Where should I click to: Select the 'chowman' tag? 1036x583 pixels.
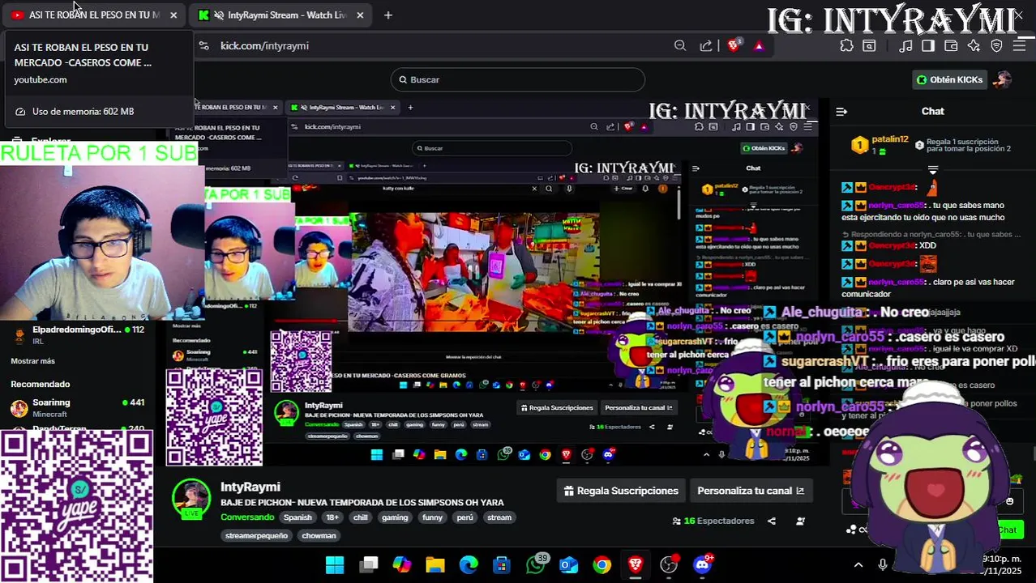[x=319, y=535]
